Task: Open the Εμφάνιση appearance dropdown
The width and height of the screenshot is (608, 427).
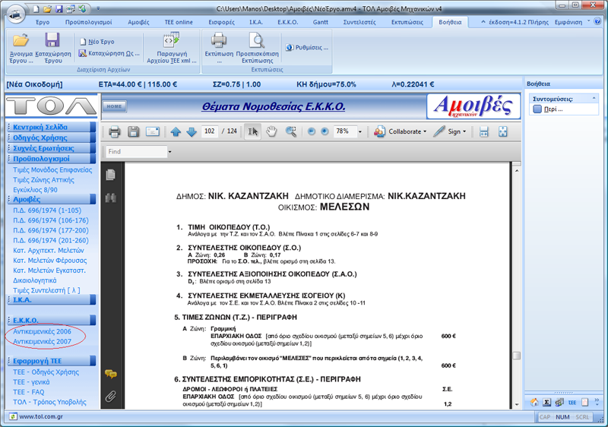Action: (x=572, y=22)
